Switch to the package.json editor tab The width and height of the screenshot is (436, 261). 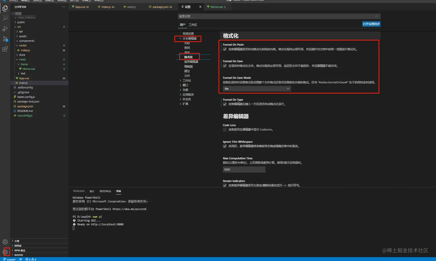(x=161, y=7)
